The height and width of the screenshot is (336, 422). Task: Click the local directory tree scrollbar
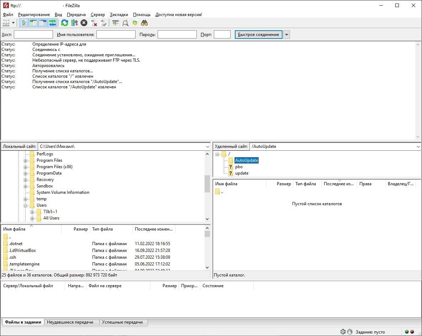tap(207, 184)
